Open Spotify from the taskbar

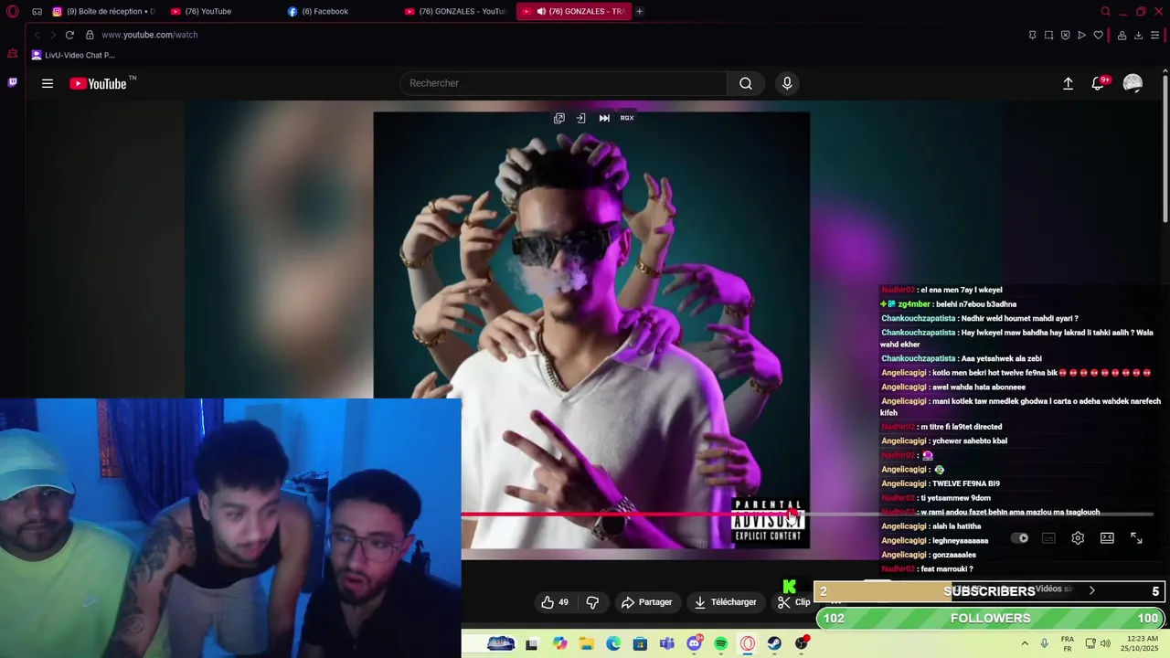[720, 643]
